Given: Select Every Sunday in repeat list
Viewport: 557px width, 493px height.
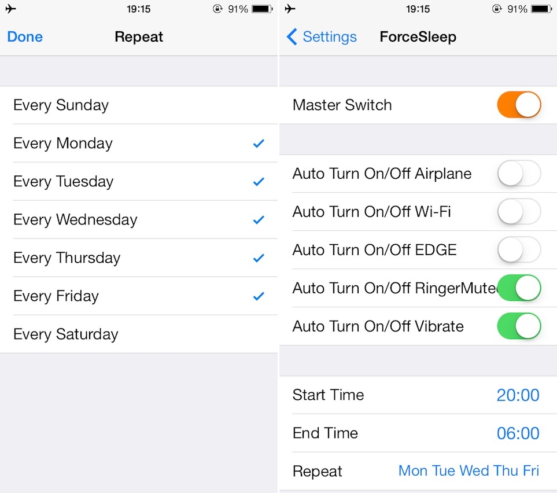Looking at the screenshot, I should click(x=139, y=105).
